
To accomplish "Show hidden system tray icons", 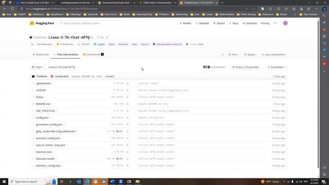I will click(x=284, y=181).
